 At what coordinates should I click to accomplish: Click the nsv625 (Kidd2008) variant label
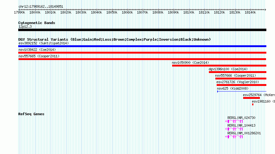[x=233, y=88]
